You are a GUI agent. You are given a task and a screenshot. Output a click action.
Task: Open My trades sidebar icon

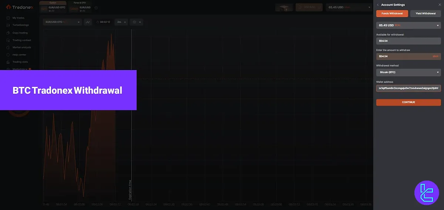pyautogui.click(x=8, y=18)
